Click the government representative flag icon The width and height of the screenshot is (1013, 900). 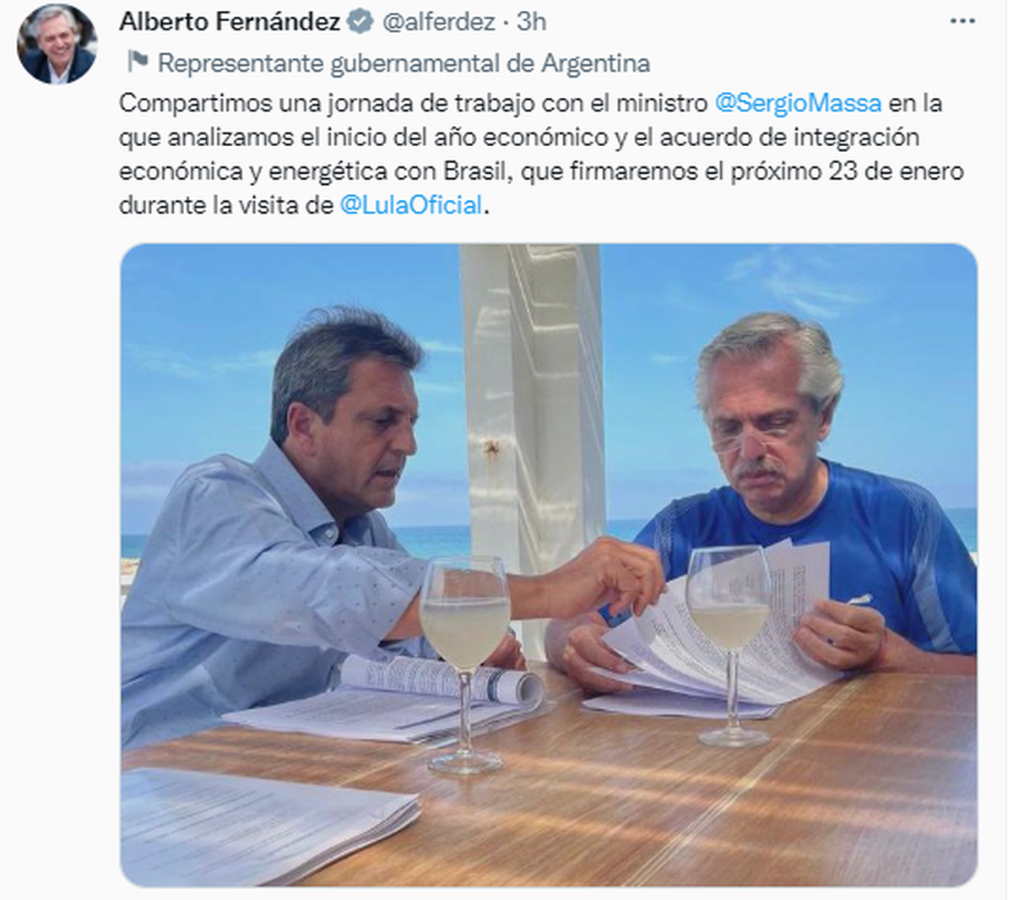137,62
